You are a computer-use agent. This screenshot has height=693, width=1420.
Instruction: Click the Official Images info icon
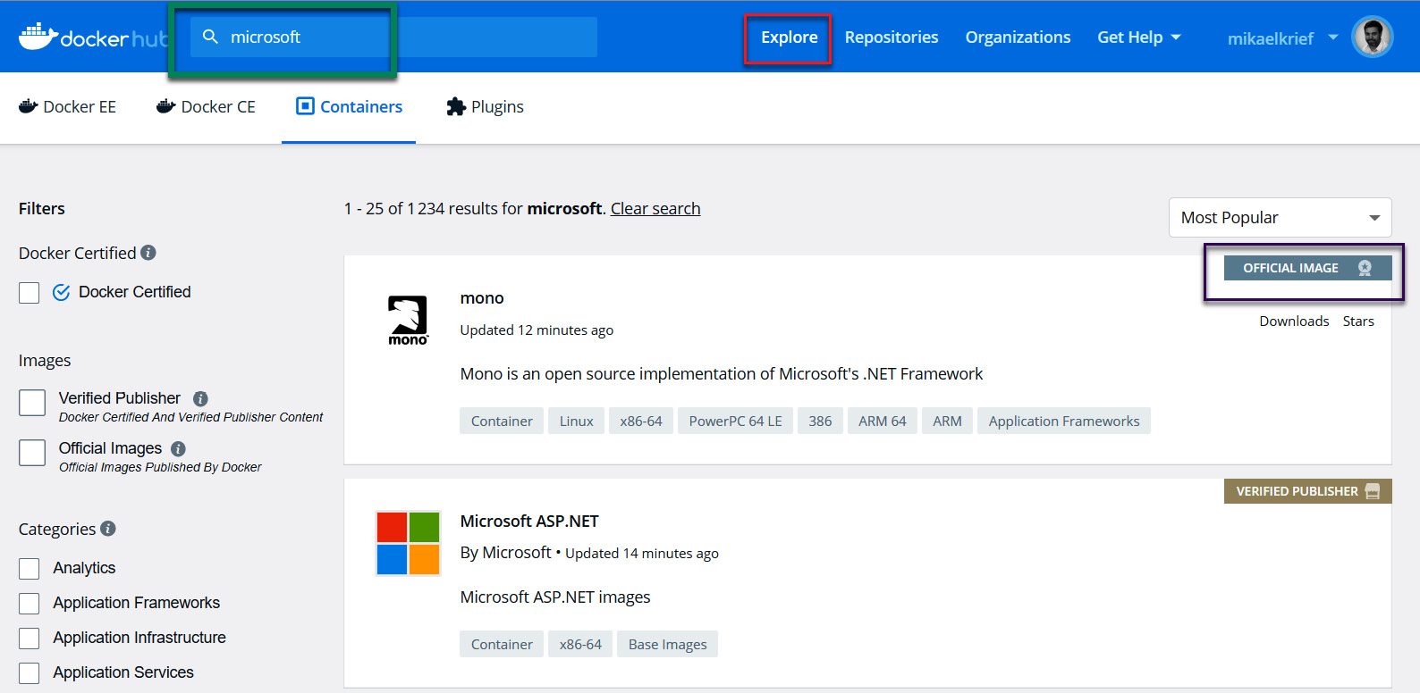point(178,448)
